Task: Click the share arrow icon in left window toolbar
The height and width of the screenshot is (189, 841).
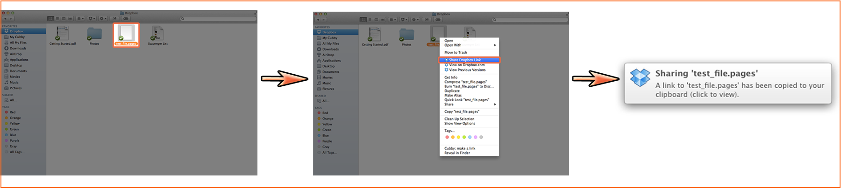Action: pos(114,19)
